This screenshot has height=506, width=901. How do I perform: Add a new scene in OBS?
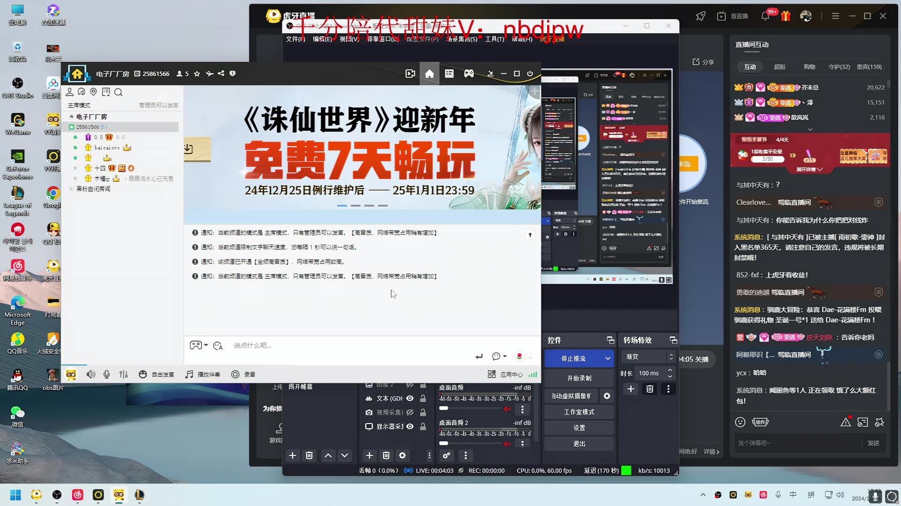pos(292,455)
